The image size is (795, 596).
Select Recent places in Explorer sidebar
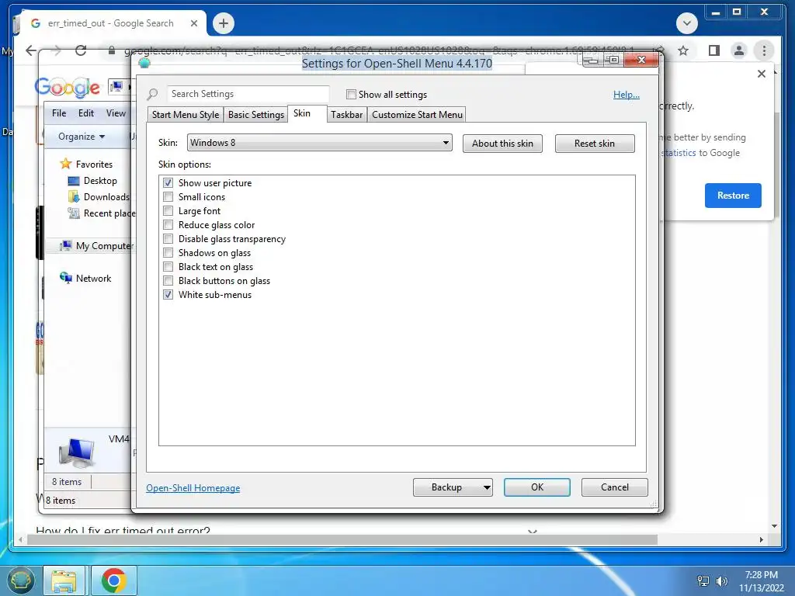(102, 213)
